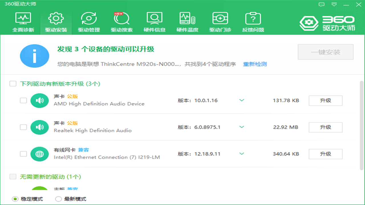365x205 pixels.
Task: Click the 131.78 KB size text
Action: pyautogui.click(x=286, y=101)
